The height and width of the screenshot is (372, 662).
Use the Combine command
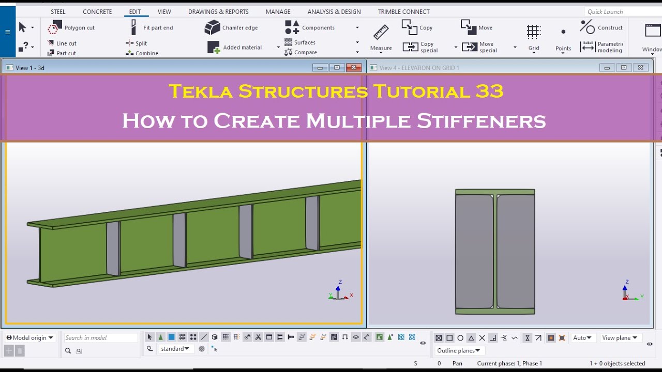pos(142,53)
